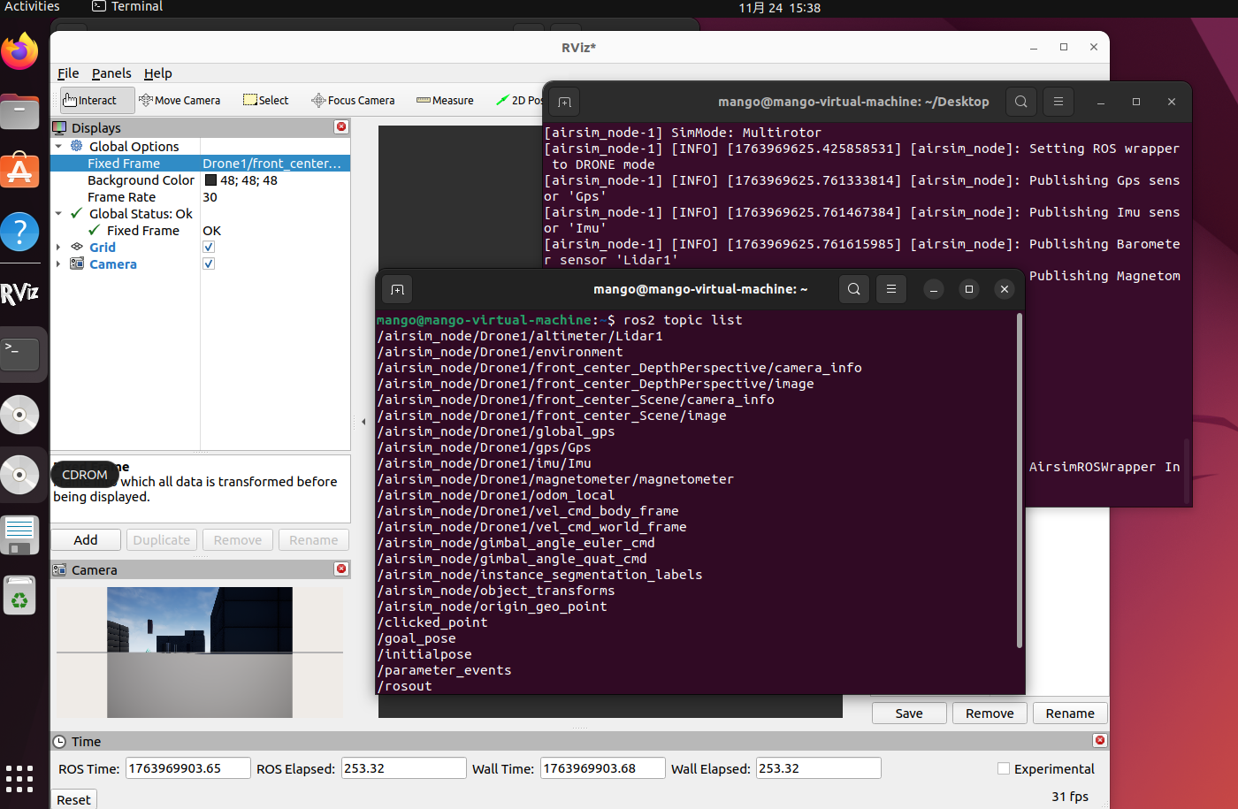Open the Terminal app menu in top bar
Screen dimensions: 1238x809
[x=127, y=7]
